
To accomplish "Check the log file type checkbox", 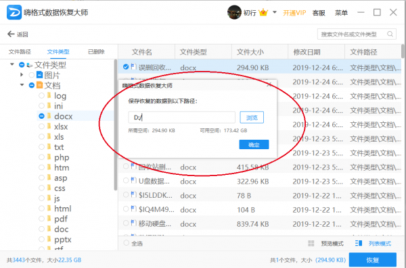I will coord(41,96).
